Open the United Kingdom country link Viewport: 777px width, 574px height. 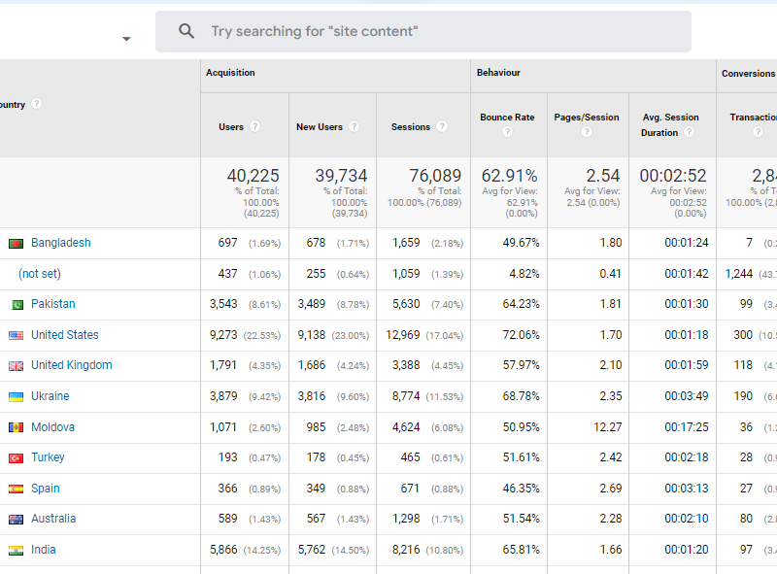[71, 365]
